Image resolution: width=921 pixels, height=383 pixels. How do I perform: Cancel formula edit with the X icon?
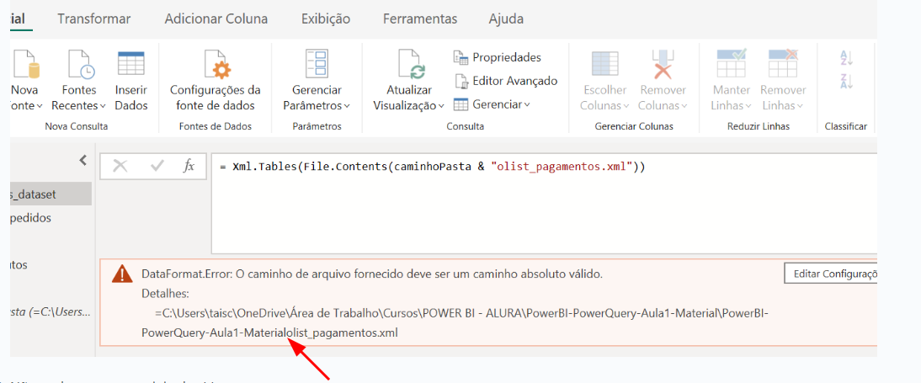pyautogui.click(x=120, y=166)
